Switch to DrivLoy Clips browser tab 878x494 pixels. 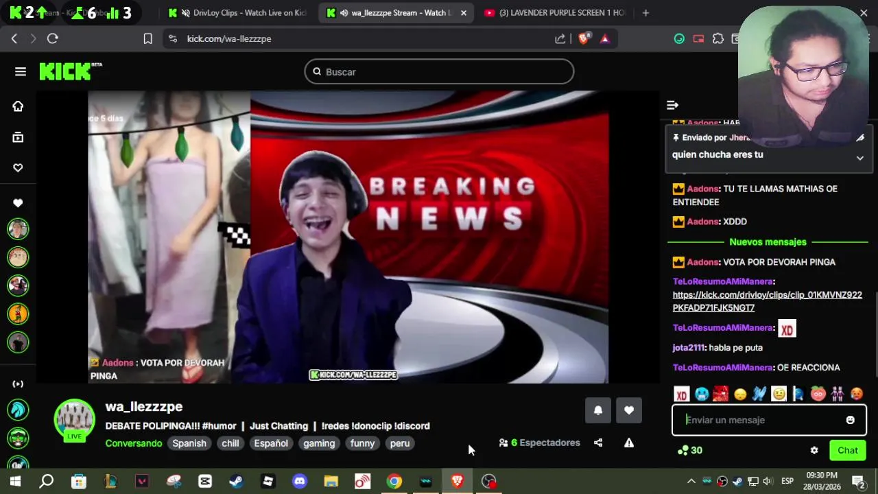click(237, 12)
